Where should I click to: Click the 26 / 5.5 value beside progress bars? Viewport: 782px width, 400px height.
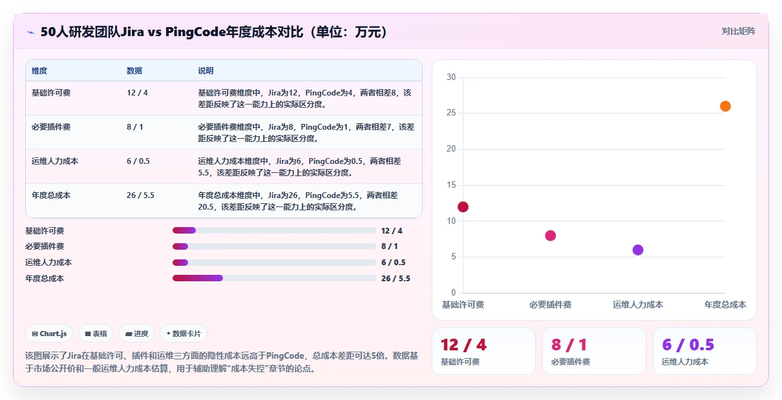pyautogui.click(x=396, y=279)
